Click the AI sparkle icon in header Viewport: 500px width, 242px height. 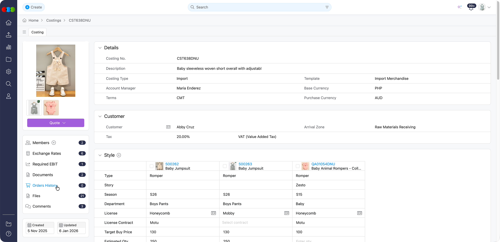(459, 7)
